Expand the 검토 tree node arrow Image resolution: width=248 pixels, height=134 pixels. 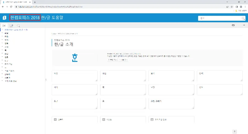(2, 57)
